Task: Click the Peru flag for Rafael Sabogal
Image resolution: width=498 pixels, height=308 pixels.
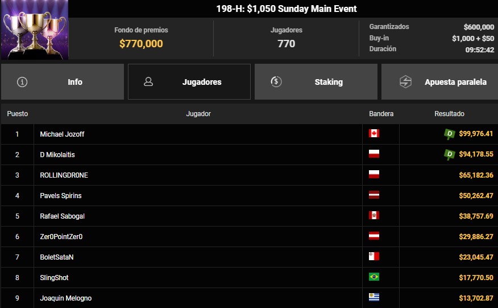Action: [374, 215]
